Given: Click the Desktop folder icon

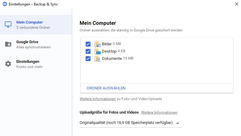Looking at the screenshot, I should (x=97, y=51).
